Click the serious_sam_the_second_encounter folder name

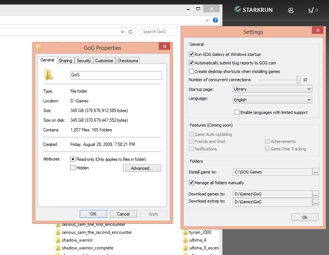(97, 232)
